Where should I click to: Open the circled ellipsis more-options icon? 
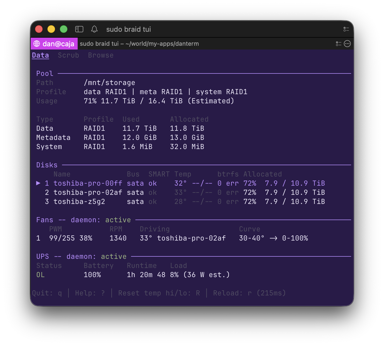pos(347,44)
